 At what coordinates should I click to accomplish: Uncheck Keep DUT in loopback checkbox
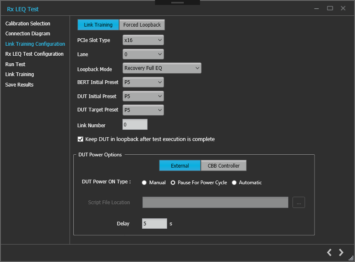(81, 139)
